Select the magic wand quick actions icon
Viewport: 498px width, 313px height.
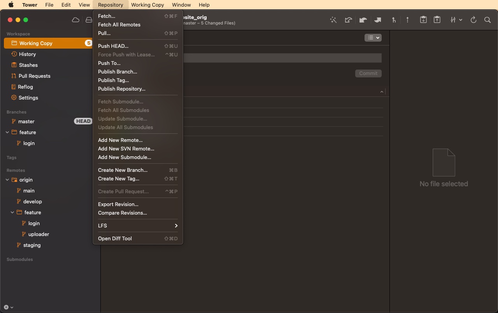pos(333,20)
